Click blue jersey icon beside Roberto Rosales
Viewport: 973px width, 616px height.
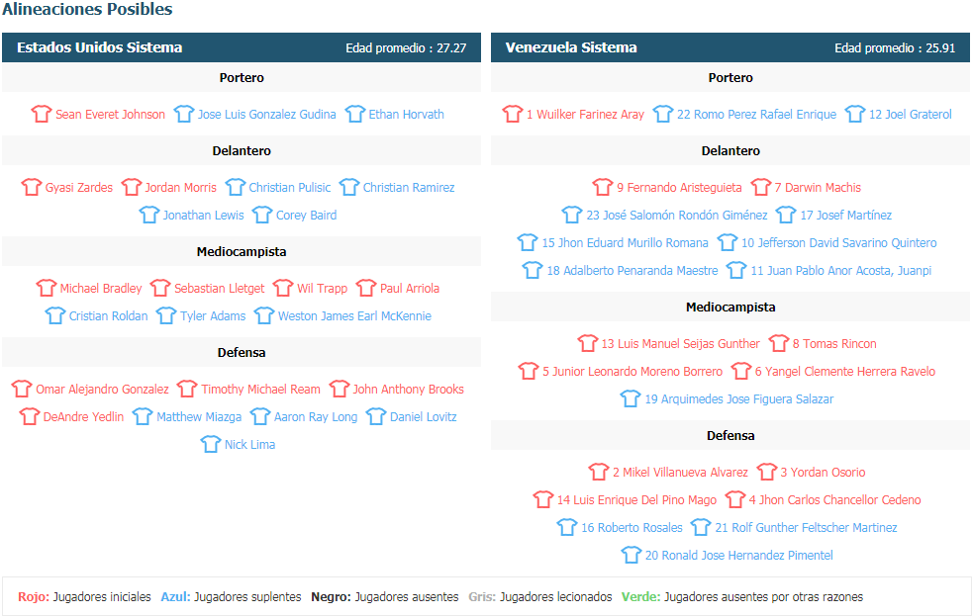[567, 527]
